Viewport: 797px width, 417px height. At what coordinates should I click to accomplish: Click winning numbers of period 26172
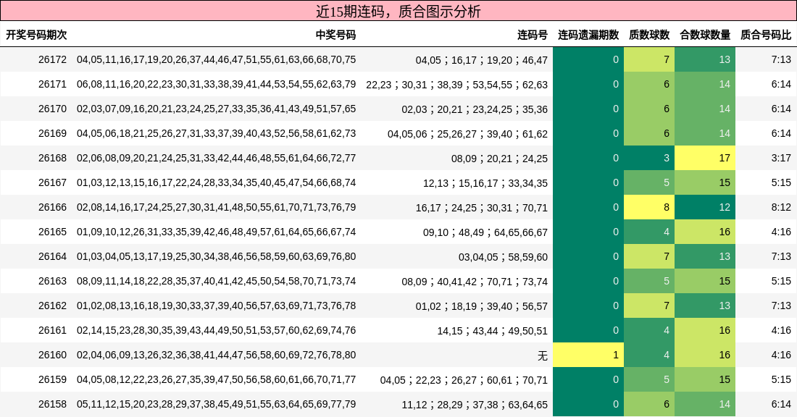[x=216, y=59]
